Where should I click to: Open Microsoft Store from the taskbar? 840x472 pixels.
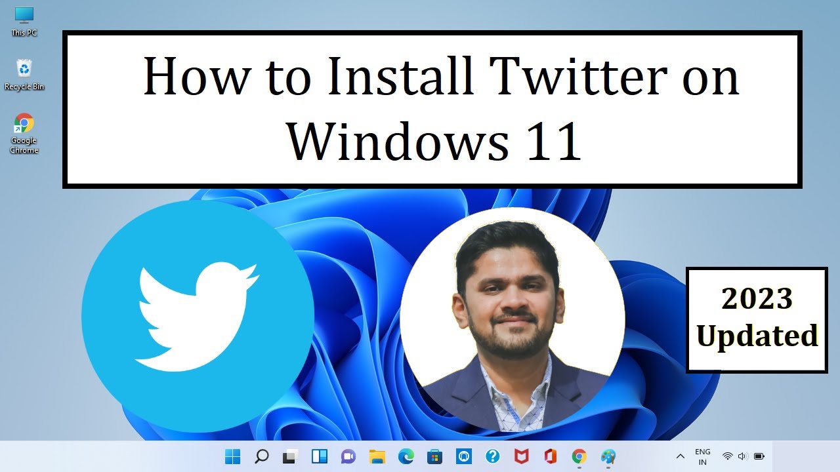(x=434, y=456)
